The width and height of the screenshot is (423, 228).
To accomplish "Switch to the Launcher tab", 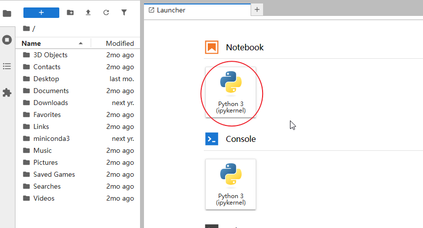I will (197, 10).
